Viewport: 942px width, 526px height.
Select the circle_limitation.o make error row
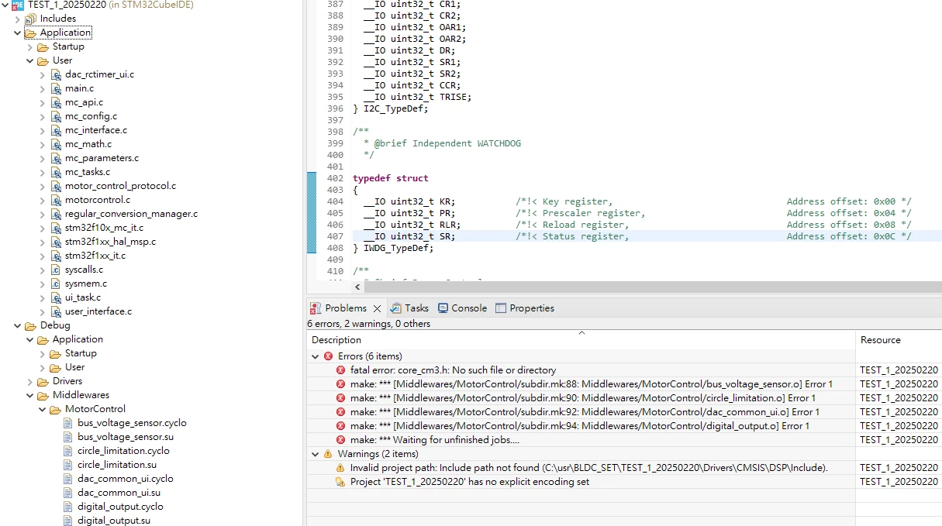coord(581,398)
